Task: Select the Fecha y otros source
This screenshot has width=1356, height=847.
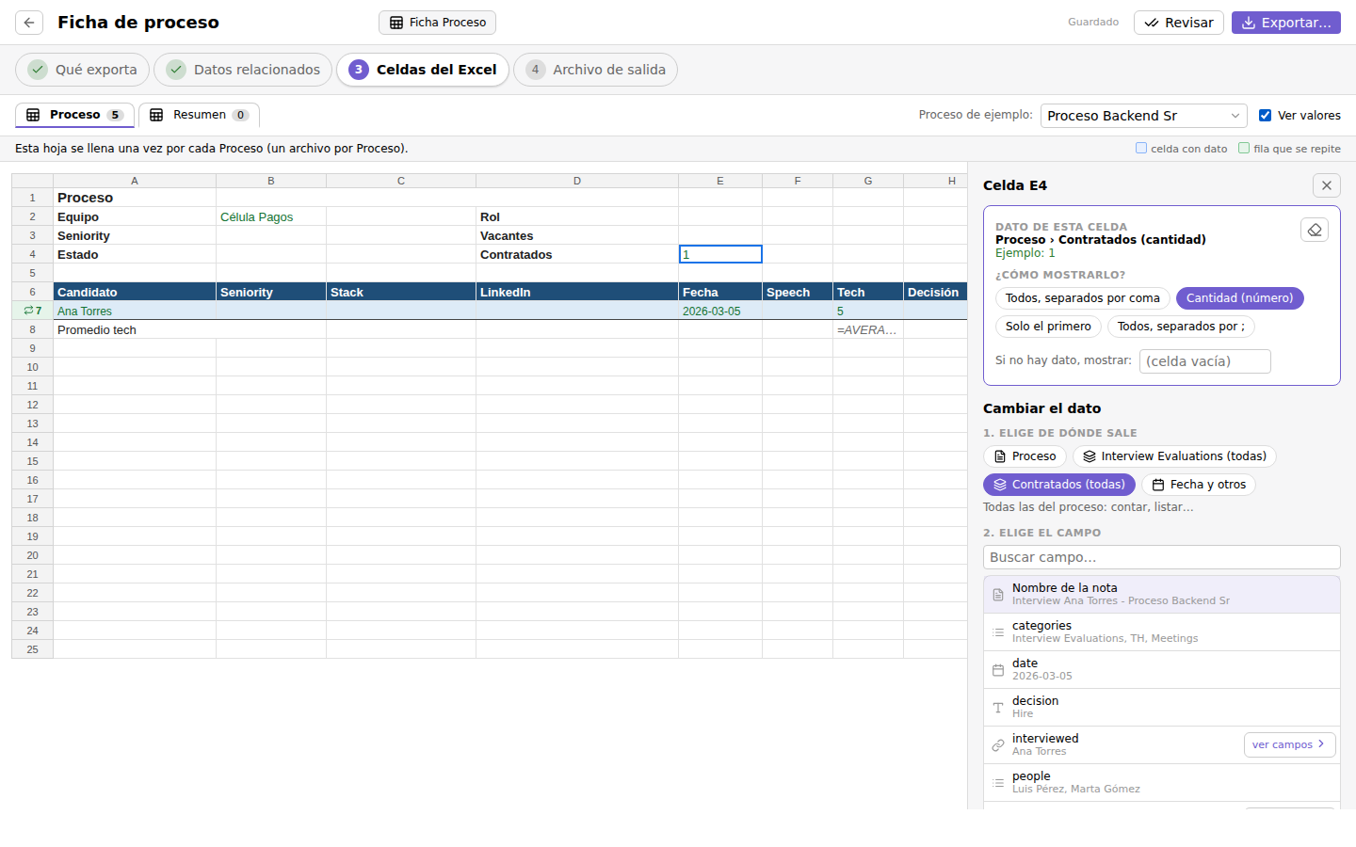Action: click(1199, 485)
